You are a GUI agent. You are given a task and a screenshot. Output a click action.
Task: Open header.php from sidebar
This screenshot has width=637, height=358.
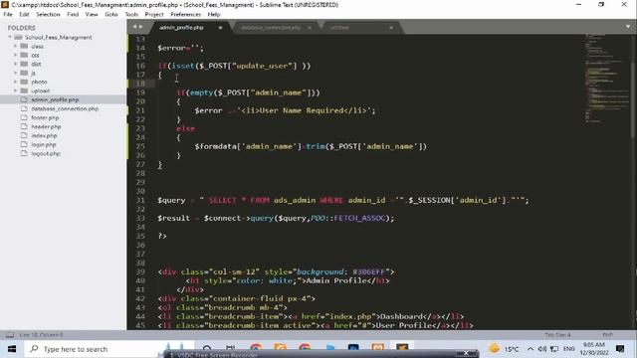46,126
